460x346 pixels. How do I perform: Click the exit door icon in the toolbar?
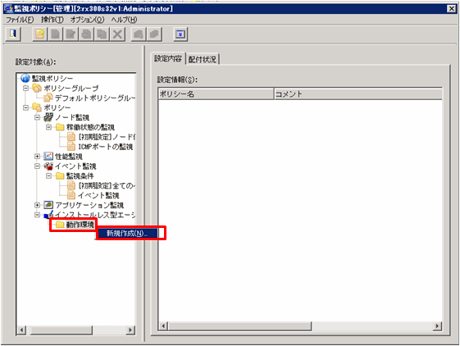point(13,34)
